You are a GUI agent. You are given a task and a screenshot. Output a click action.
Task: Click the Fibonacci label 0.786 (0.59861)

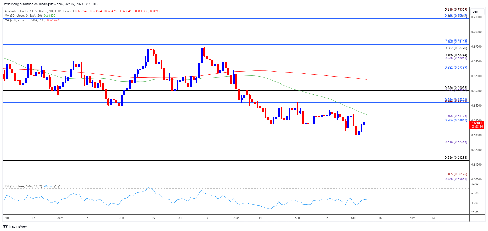[x=456, y=179]
